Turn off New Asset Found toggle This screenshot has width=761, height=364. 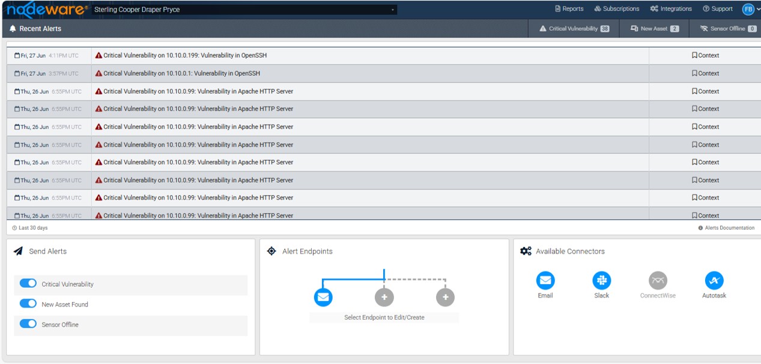(28, 304)
